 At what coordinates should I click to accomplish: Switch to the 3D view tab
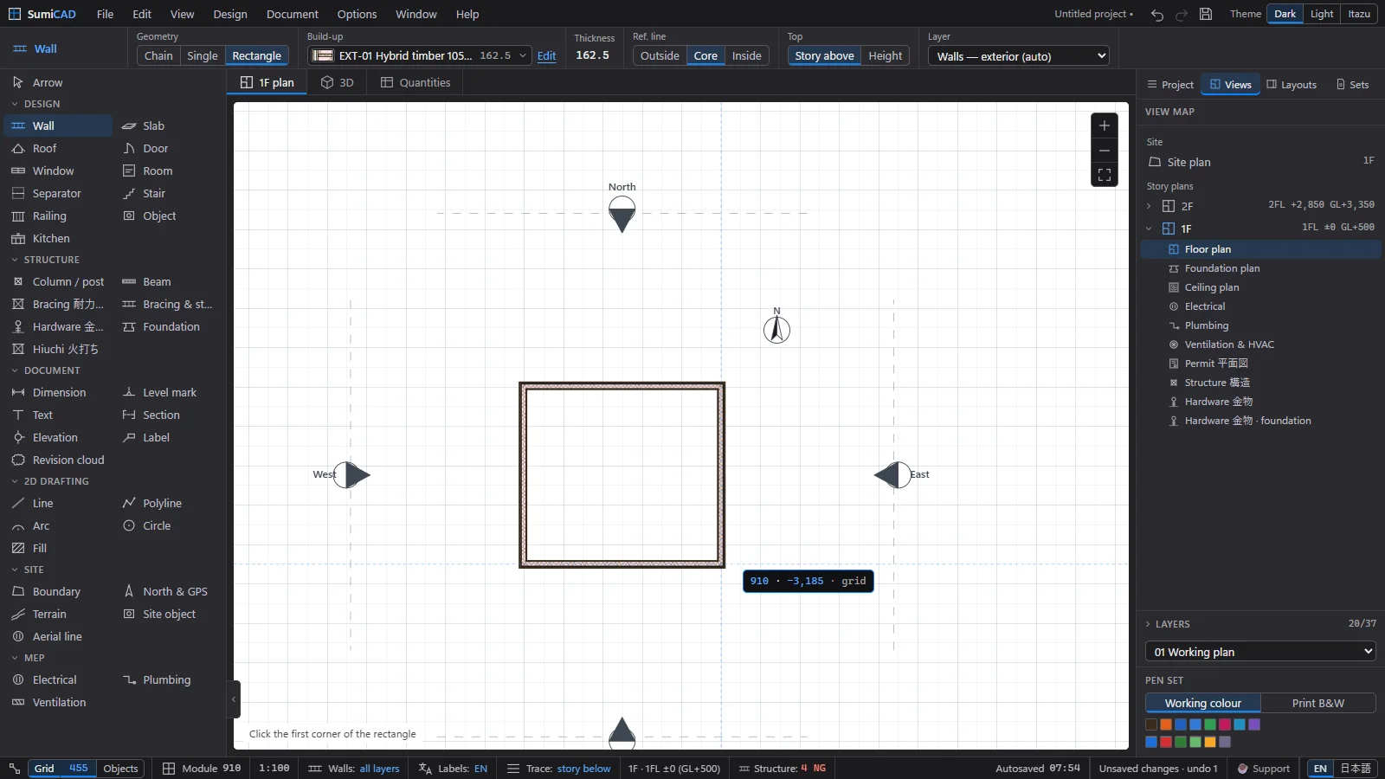tap(338, 82)
